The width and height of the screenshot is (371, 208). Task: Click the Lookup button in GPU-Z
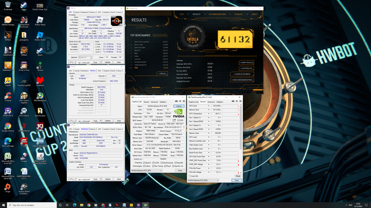pos(179,106)
